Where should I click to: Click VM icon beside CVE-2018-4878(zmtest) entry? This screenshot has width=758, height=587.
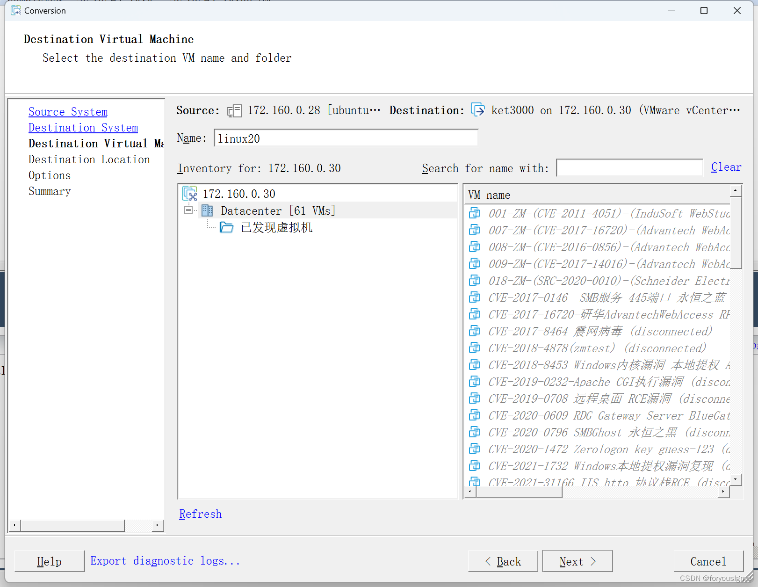point(475,348)
